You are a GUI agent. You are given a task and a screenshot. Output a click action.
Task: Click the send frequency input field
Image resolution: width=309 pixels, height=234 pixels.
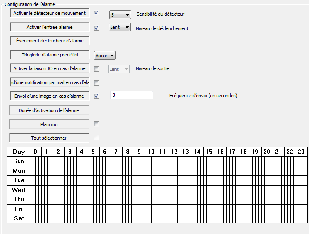132,96
